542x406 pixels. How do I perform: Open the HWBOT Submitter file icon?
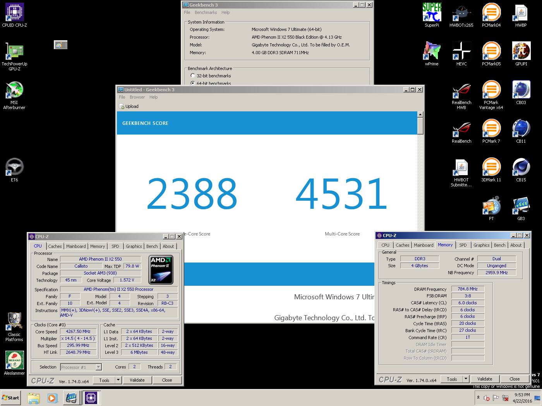pos(461,172)
